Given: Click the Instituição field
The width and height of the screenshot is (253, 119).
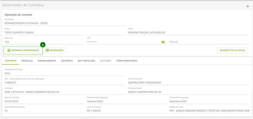Looking at the screenshot, I should [x=65, y=23].
